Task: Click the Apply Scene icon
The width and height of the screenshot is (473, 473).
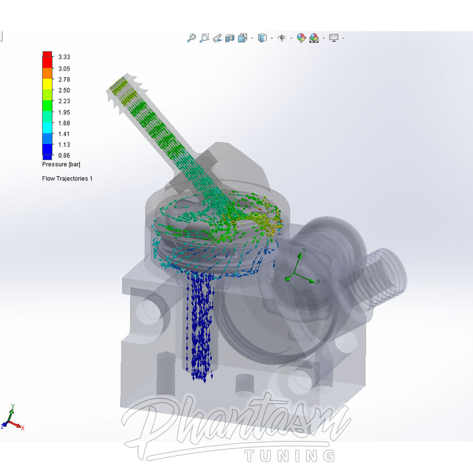Action: click(314, 38)
